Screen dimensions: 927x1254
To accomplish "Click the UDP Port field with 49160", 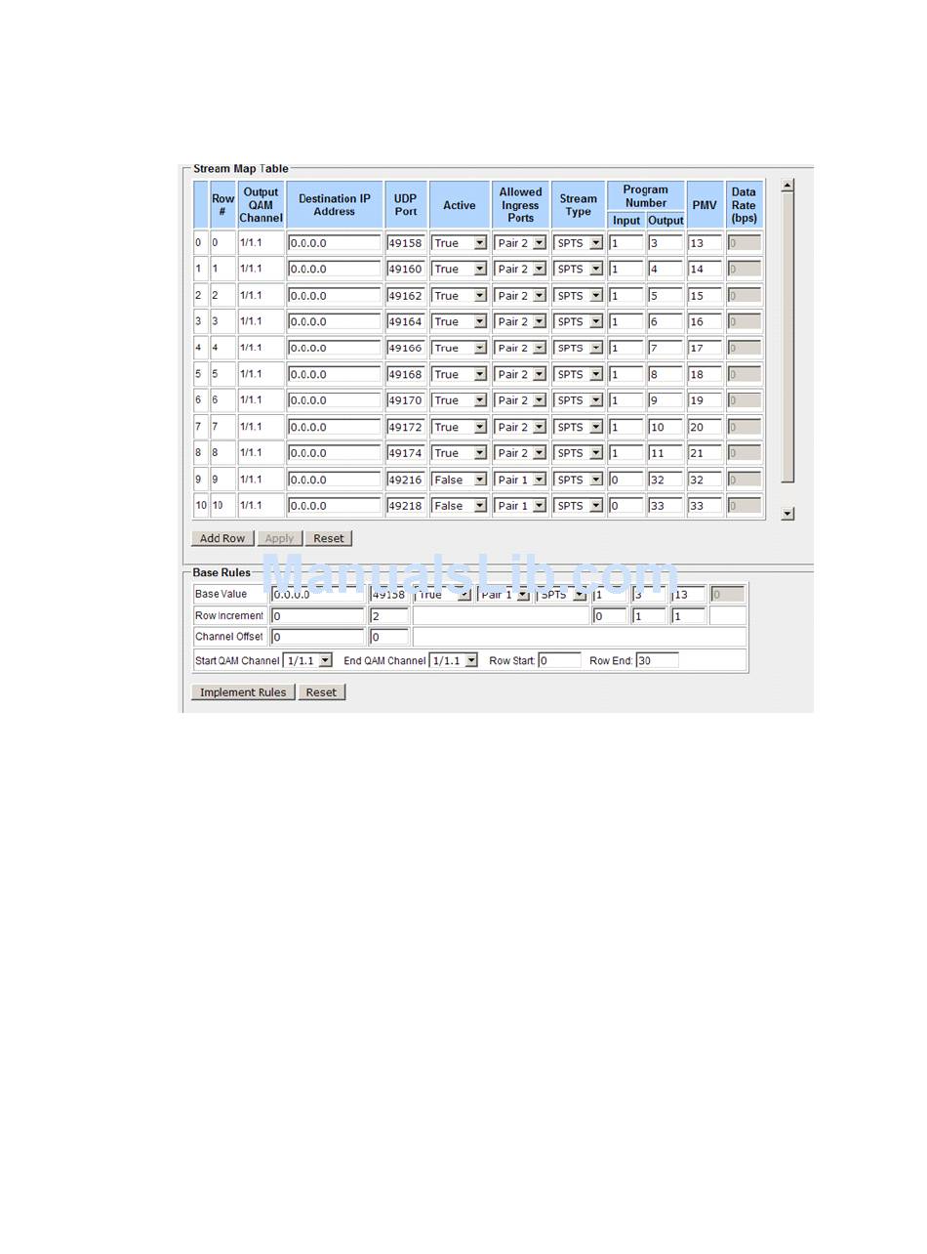I will [x=406, y=269].
